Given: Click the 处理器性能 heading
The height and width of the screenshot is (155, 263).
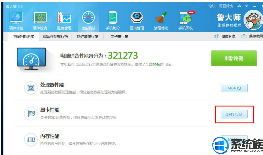Looking at the screenshot, I should coord(52,85).
